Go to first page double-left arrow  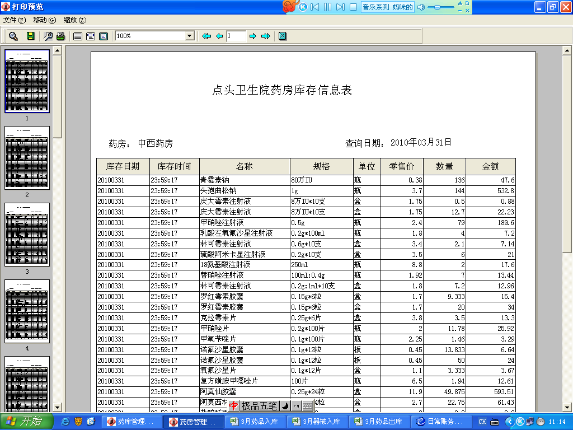pos(206,36)
